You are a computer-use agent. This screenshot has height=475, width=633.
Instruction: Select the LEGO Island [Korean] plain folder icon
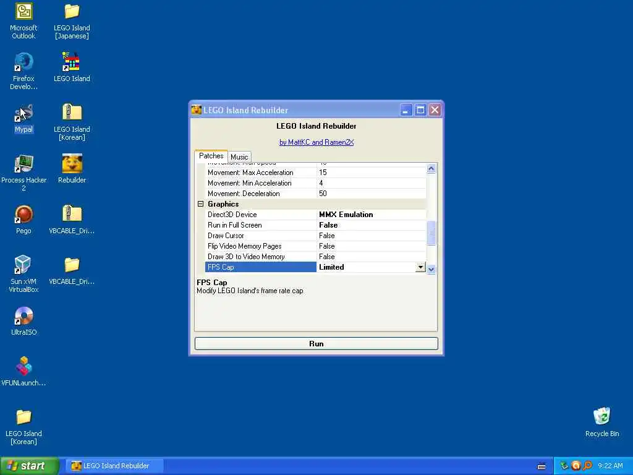click(x=23, y=417)
